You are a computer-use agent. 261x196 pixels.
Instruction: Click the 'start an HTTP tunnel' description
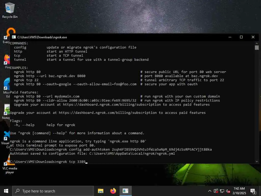[67, 52]
